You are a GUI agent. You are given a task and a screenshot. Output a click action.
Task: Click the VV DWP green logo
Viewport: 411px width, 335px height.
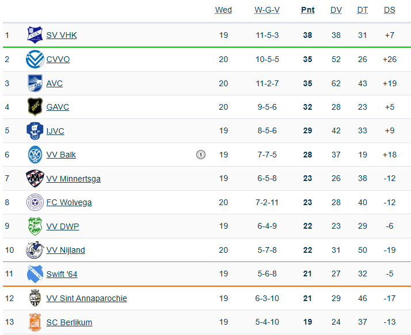point(35,226)
